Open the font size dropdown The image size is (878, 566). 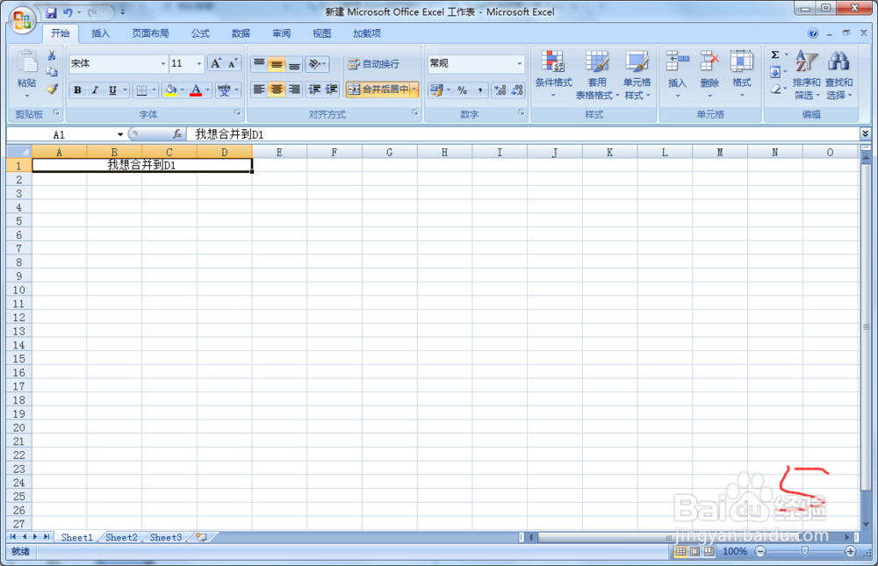(198, 64)
